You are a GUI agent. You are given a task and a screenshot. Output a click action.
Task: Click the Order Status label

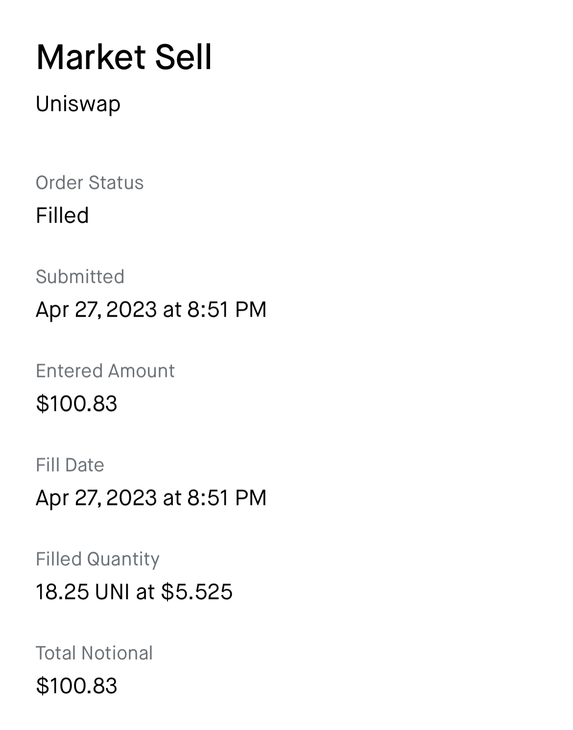90,183
